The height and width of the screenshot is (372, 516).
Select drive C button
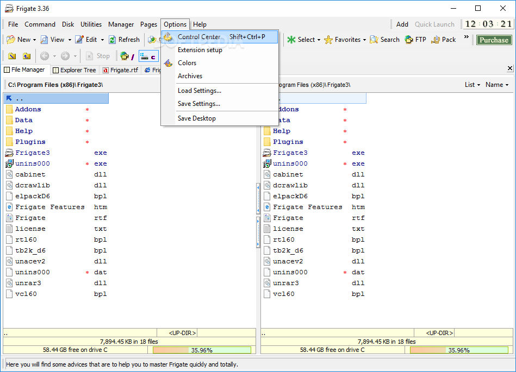(148, 56)
